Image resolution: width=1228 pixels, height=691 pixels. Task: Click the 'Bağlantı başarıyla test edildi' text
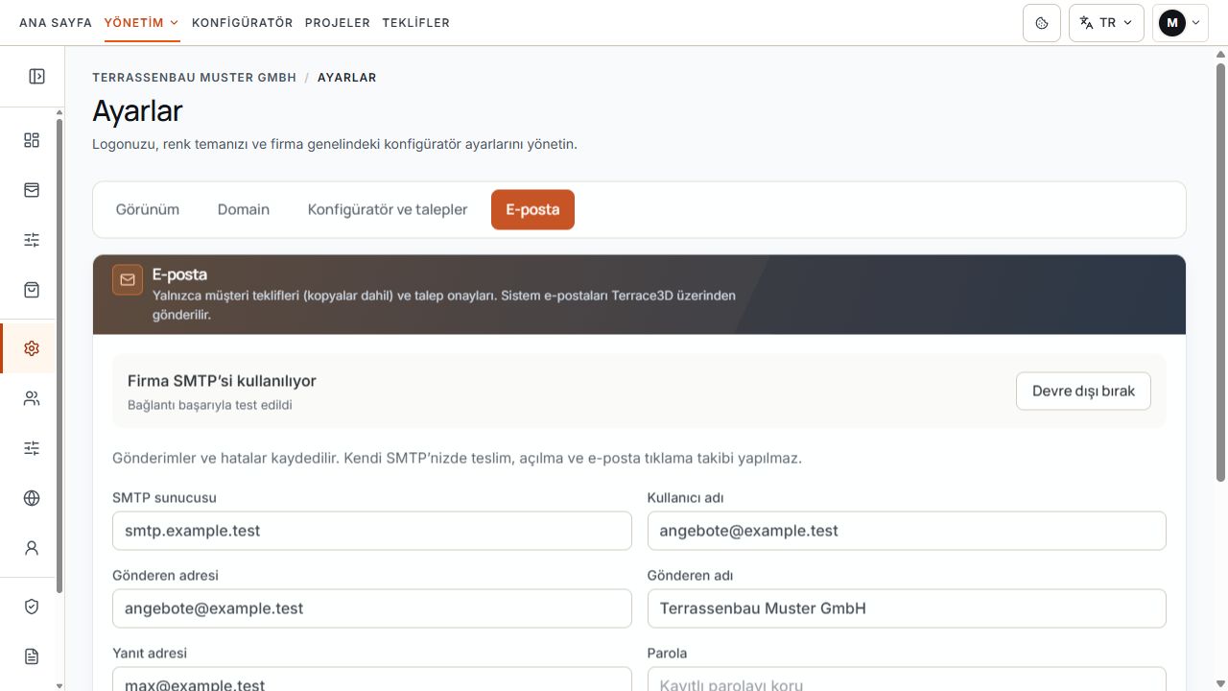(x=210, y=405)
